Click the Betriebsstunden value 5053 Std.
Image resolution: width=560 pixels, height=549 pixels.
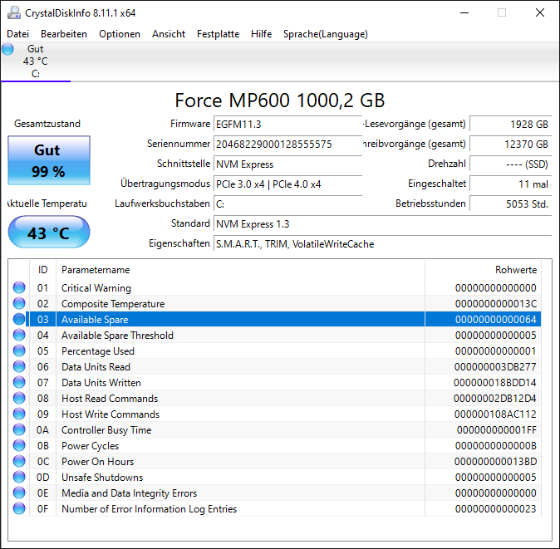pyautogui.click(x=511, y=204)
